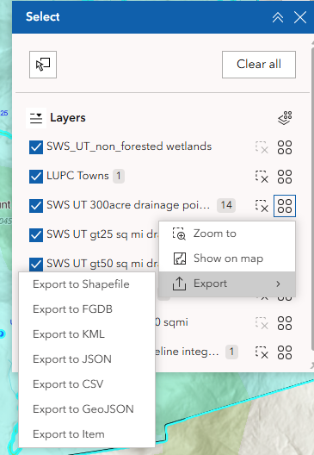The width and height of the screenshot is (314, 455).
Task: Uncheck SWS_UT_non_forested wetlands layer
Action: tap(36, 147)
